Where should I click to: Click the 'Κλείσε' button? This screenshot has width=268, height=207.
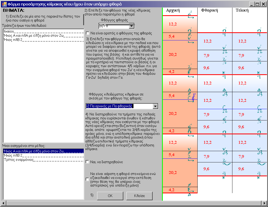pyautogui.click(x=139, y=196)
